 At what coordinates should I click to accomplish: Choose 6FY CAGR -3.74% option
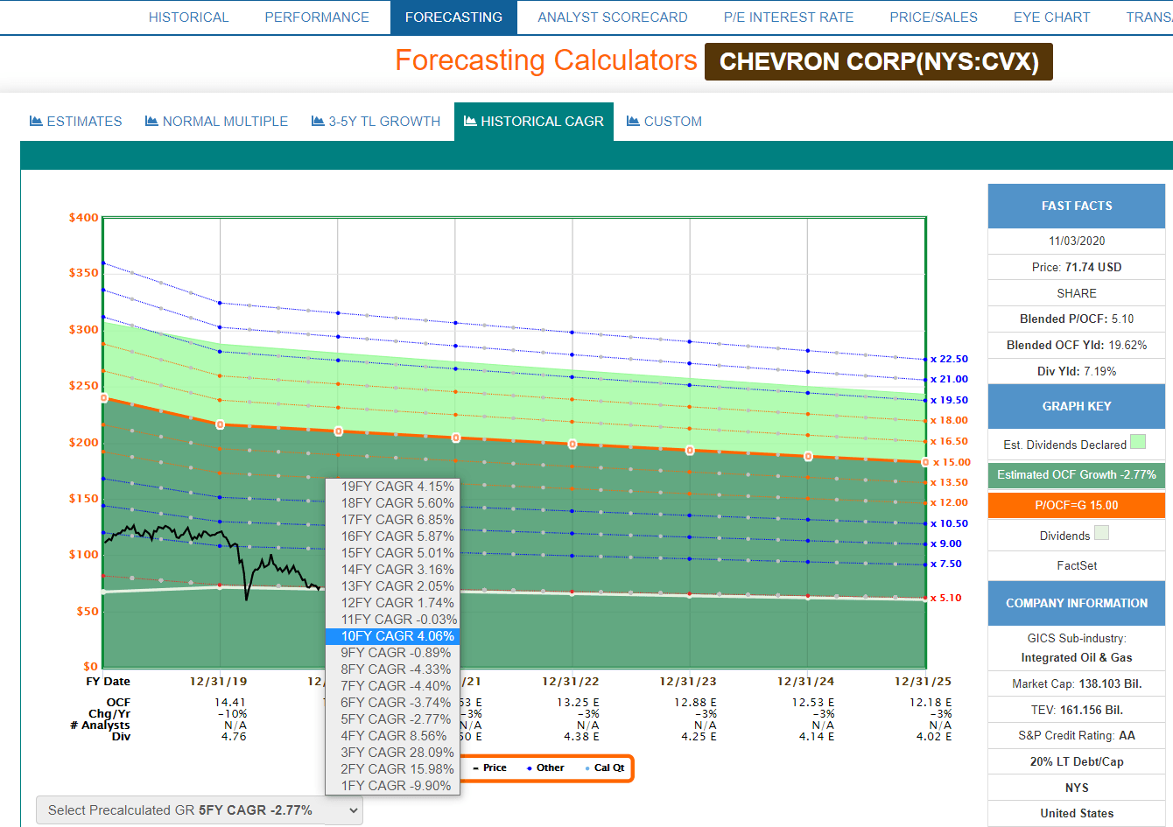coord(392,703)
